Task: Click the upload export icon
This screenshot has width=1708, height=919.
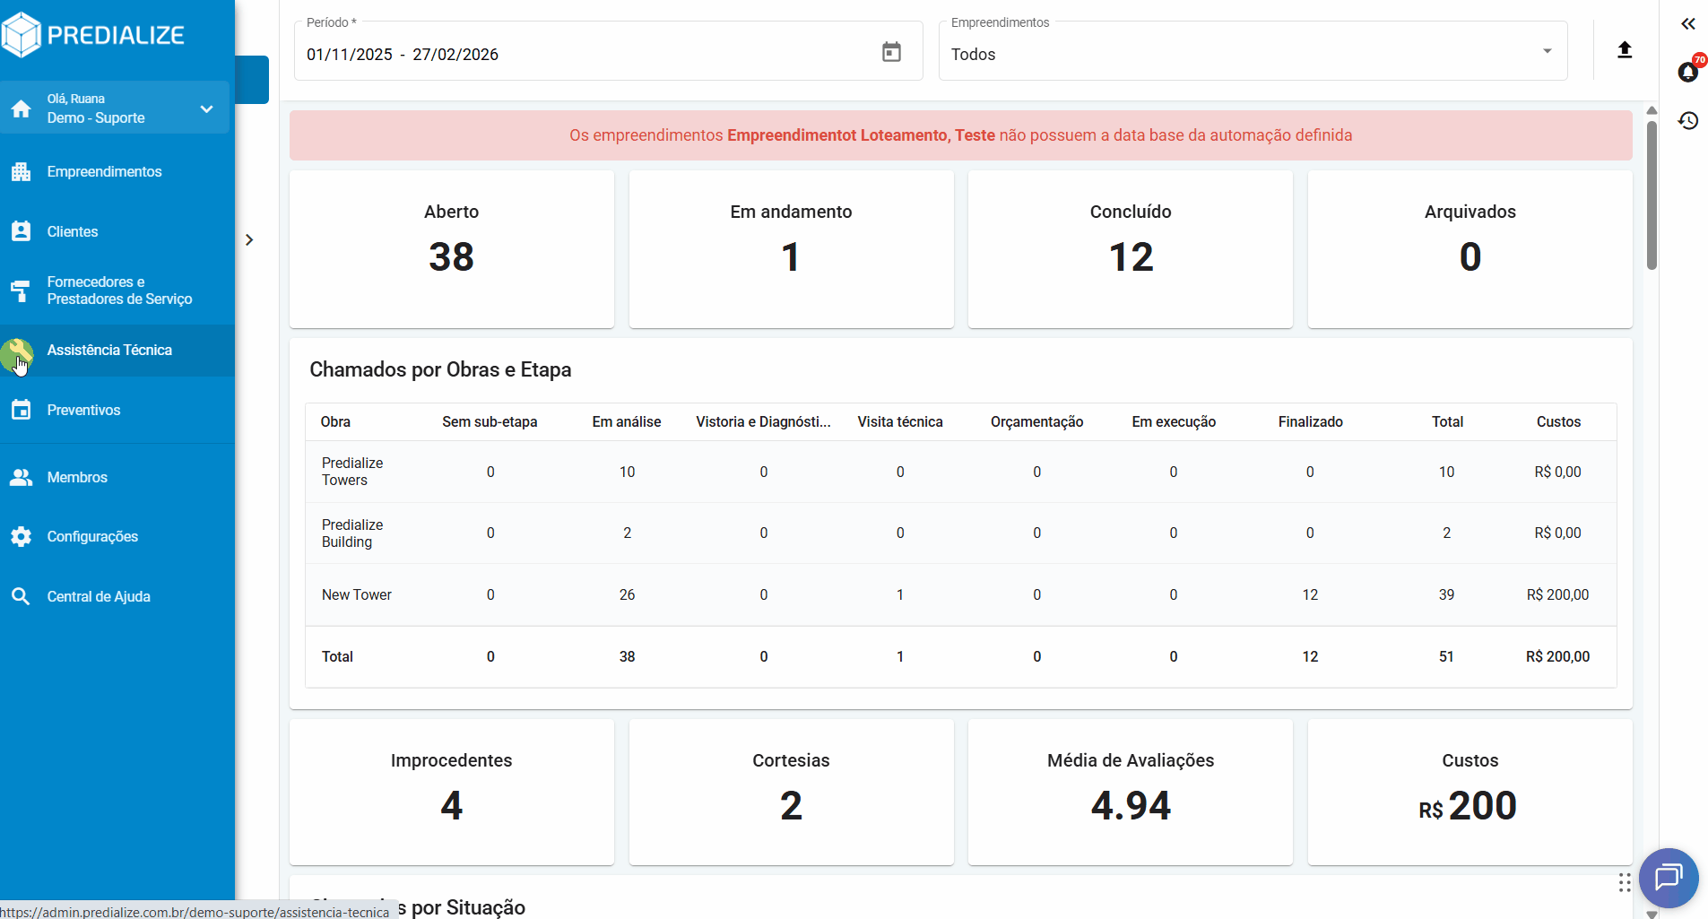Action: point(1624,50)
